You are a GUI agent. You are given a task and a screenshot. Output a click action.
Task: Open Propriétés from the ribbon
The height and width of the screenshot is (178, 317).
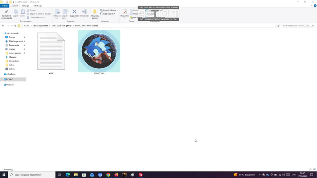125,14
